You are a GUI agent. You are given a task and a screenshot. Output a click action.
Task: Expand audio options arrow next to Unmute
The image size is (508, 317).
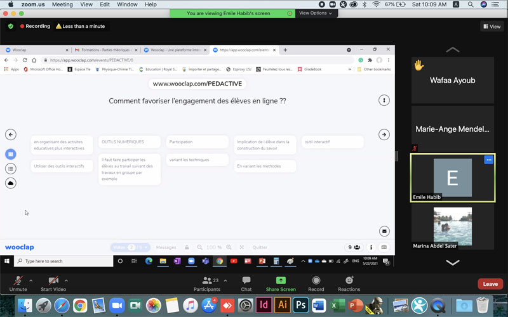pos(31,280)
